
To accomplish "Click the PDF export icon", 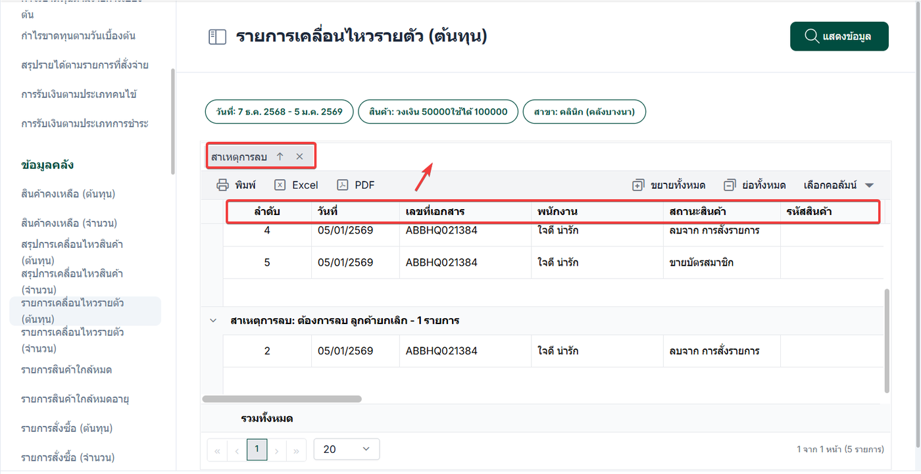I will 343,185.
